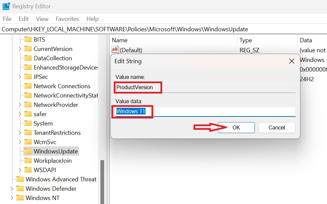Click the DataCollection folder icon
Screen dimensions: 327x204
pos(28,58)
